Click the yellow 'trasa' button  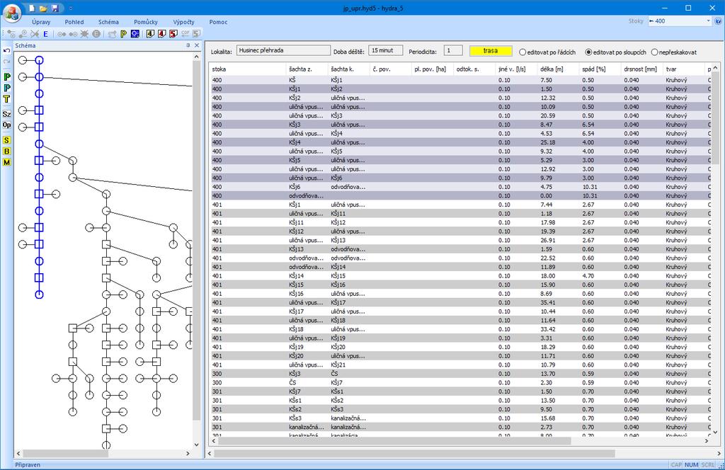[491, 51]
